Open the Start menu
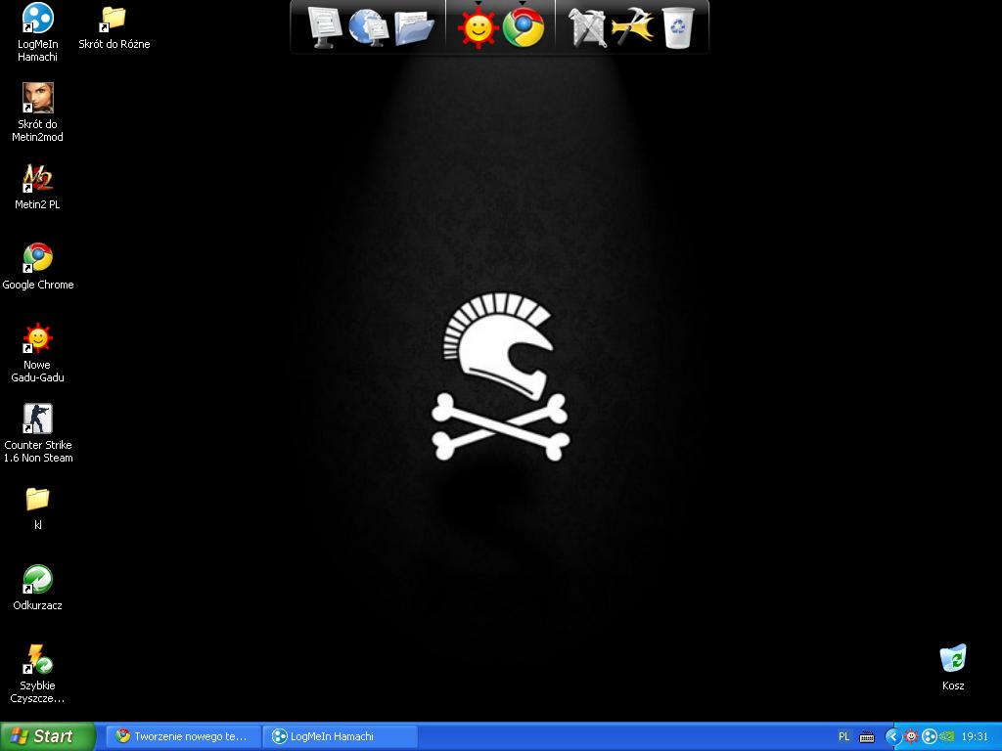Viewport: 1002px width, 751px height. tap(48, 736)
